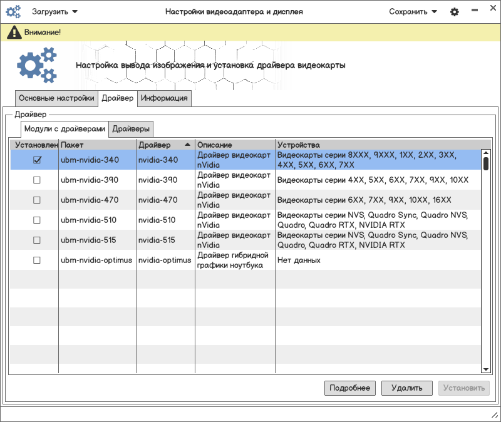Click the warning triangle icon
The height and width of the screenshot is (422, 501).
[14, 32]
